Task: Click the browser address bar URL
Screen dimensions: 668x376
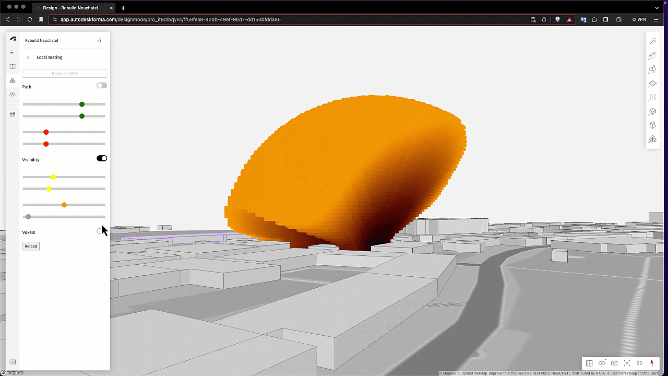Action: tap(170, 19)
